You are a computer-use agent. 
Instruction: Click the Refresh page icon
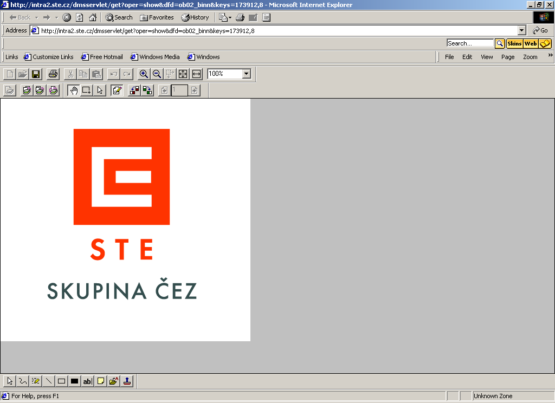pyautogui.click(x=80, y=17)
